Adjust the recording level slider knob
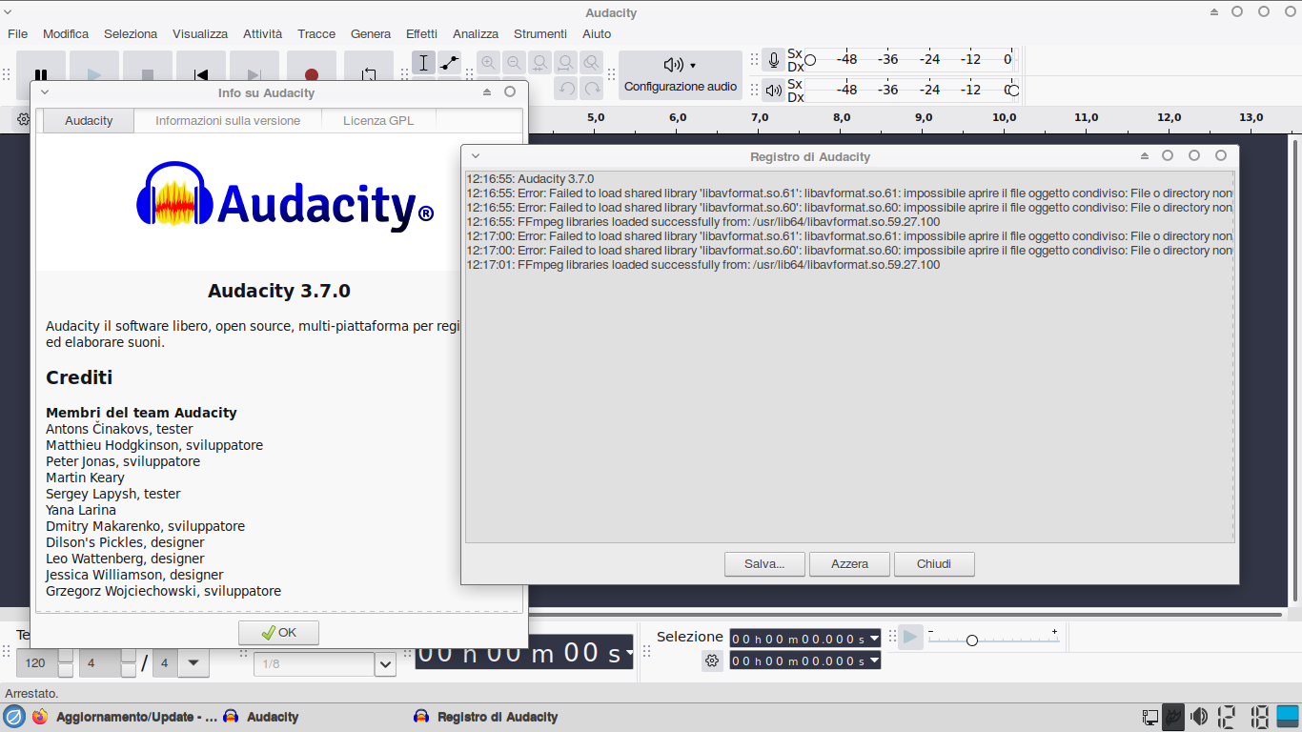1302x732 pixels. click(x=810, y=60)
